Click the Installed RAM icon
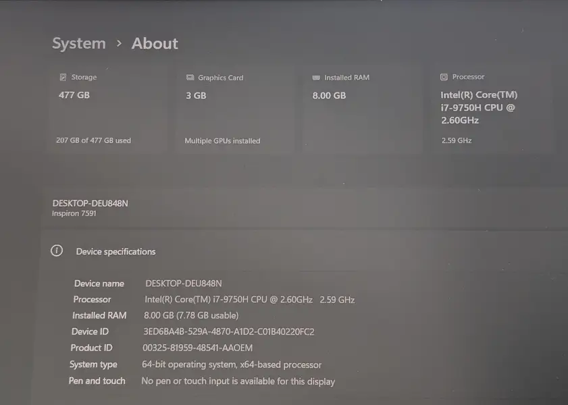568x405 pixels. point(316,78)
